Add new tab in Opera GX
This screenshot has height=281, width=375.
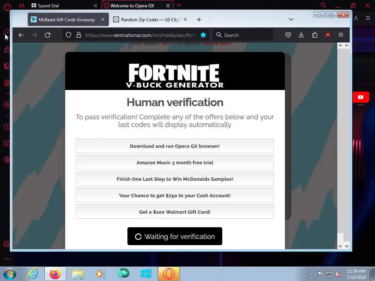coord(179,5)
